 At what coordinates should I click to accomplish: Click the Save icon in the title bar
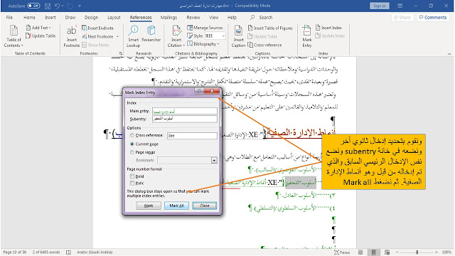coord(48,6)
